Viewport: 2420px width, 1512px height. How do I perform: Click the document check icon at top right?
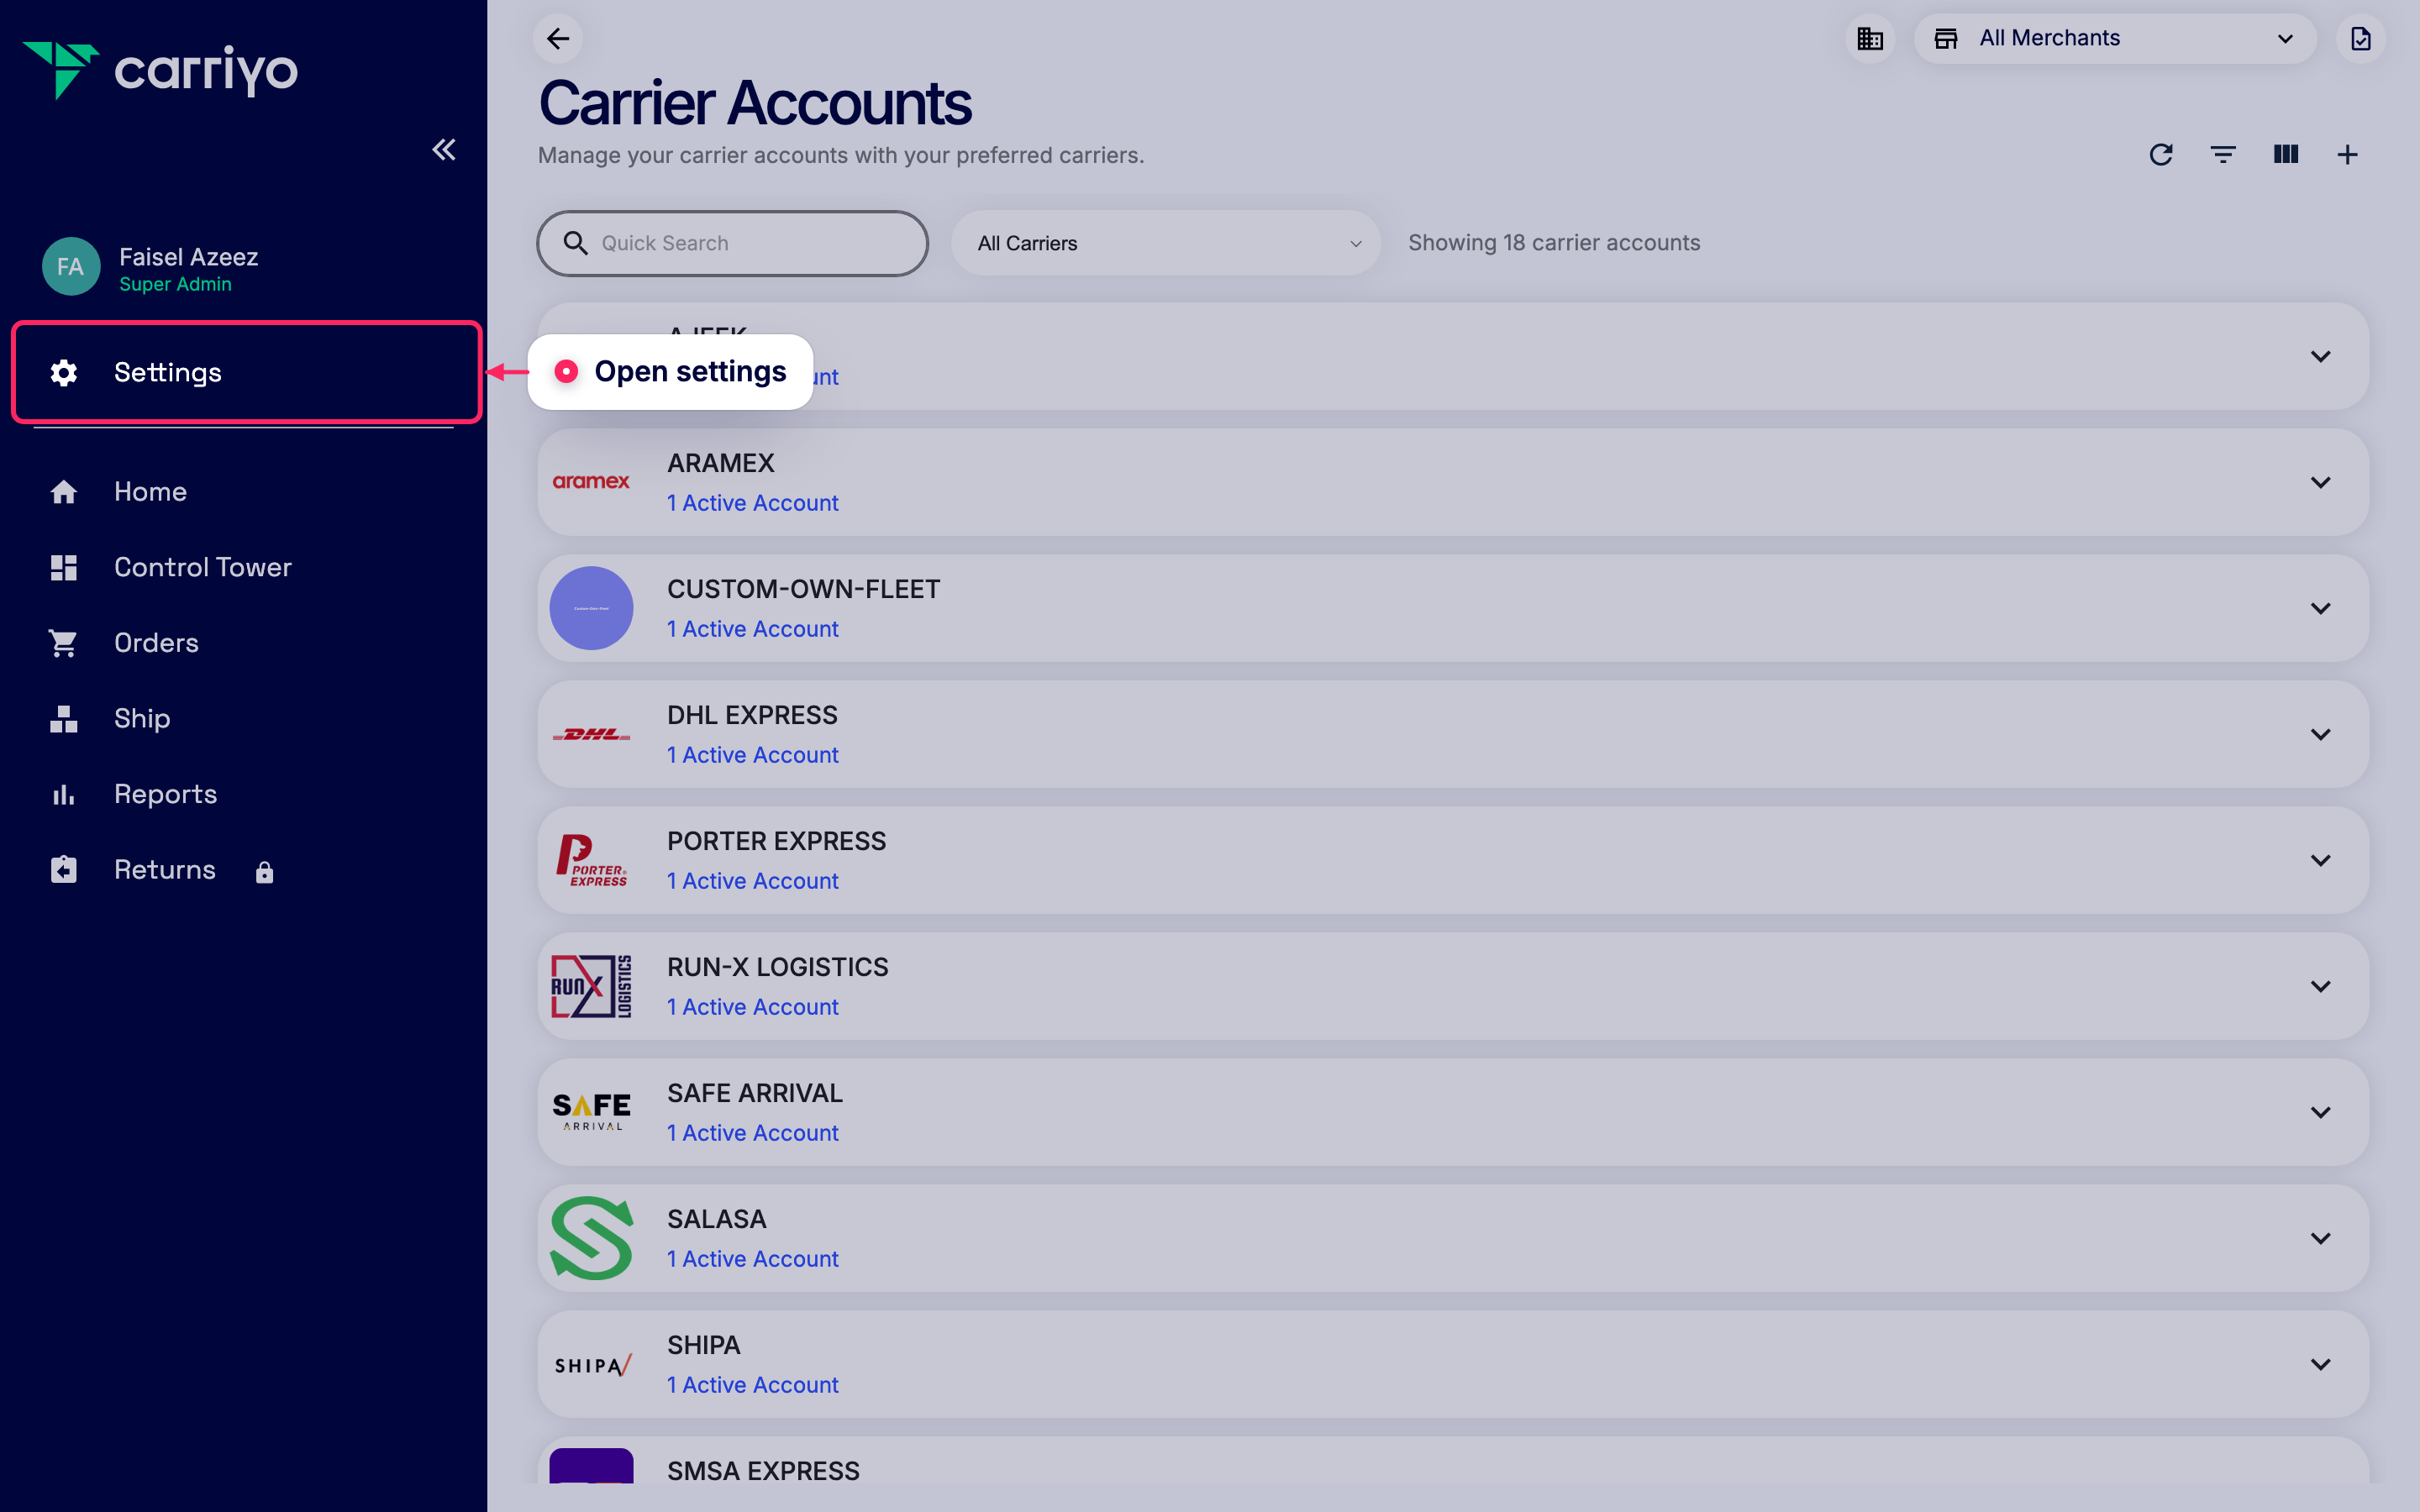click(x=2361, y=39)
